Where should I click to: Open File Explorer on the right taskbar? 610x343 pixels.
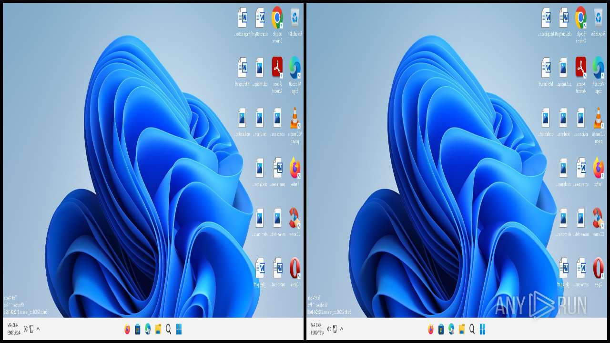tap(462, 329)
